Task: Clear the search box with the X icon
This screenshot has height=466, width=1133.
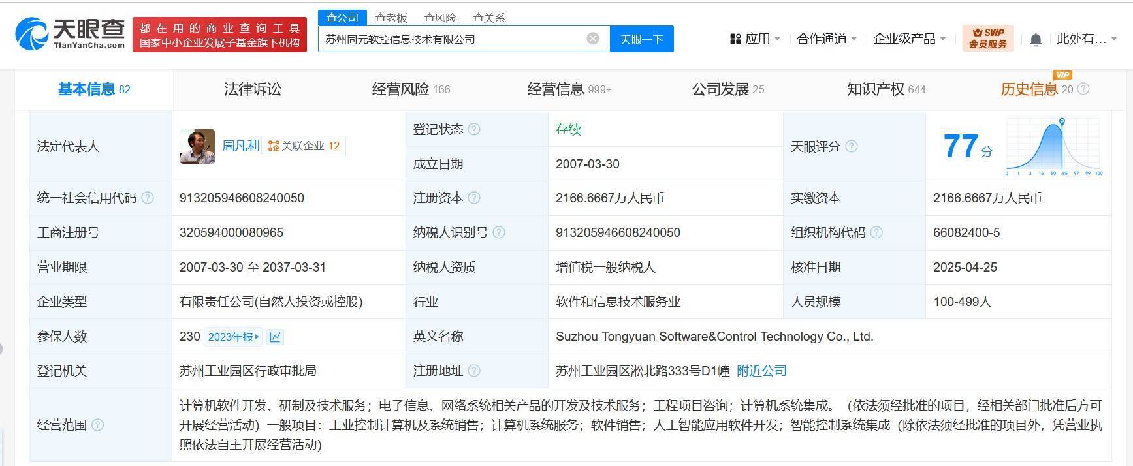Action: [593, 39]
